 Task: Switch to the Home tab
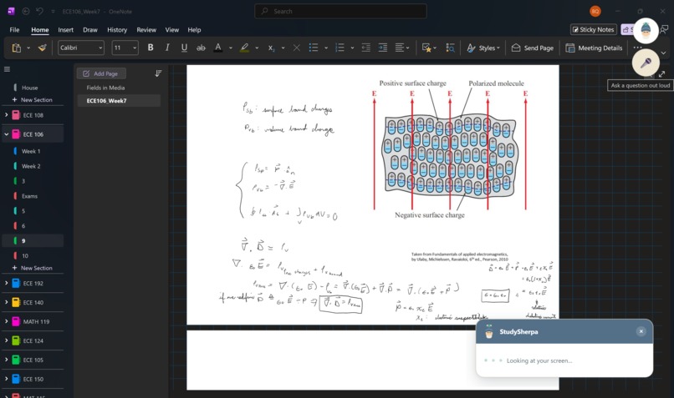click(40, 29)
